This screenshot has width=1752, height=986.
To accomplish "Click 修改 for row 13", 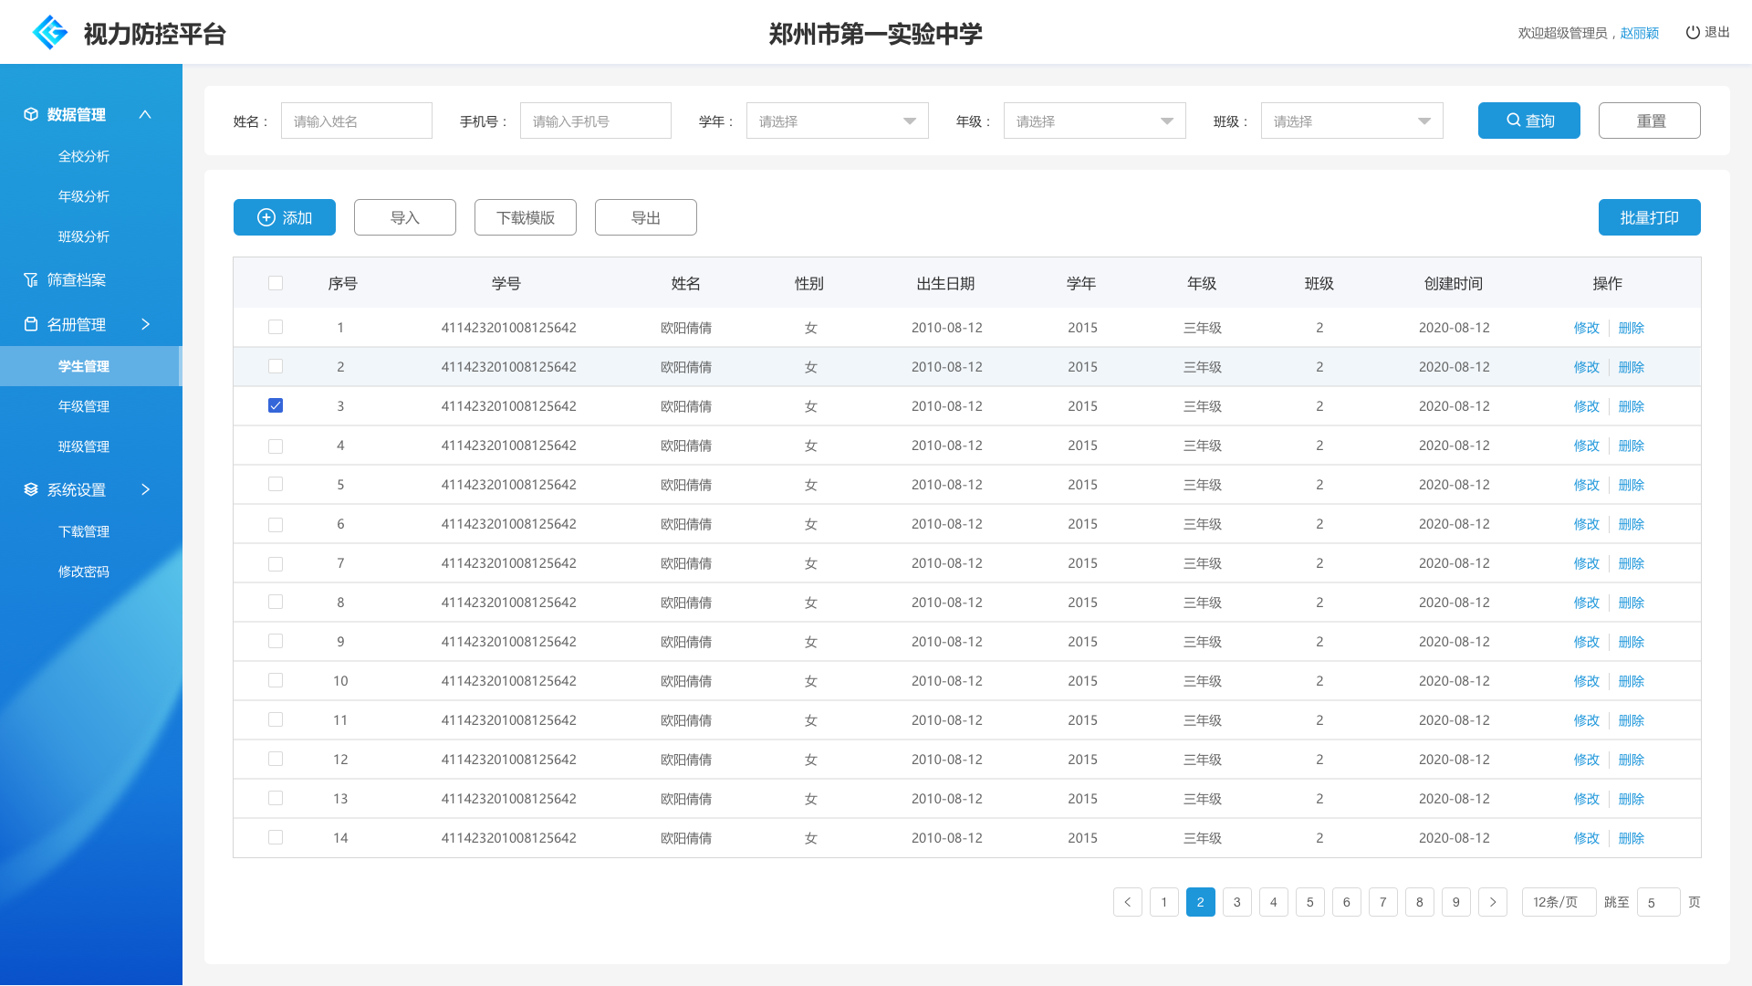I will click(x=1587, y=799).
